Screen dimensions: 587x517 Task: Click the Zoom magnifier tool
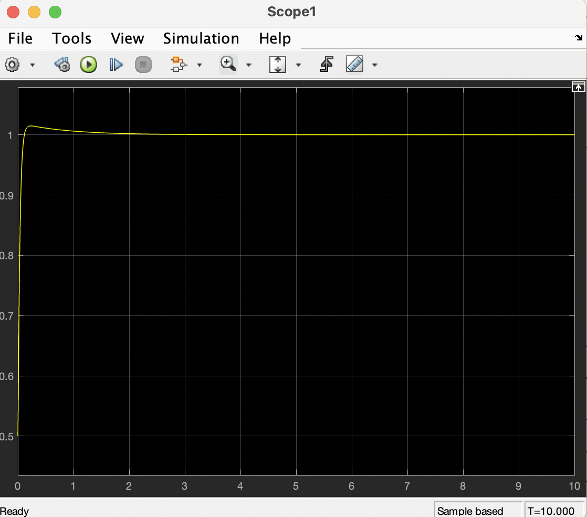[x=227, y=64]
